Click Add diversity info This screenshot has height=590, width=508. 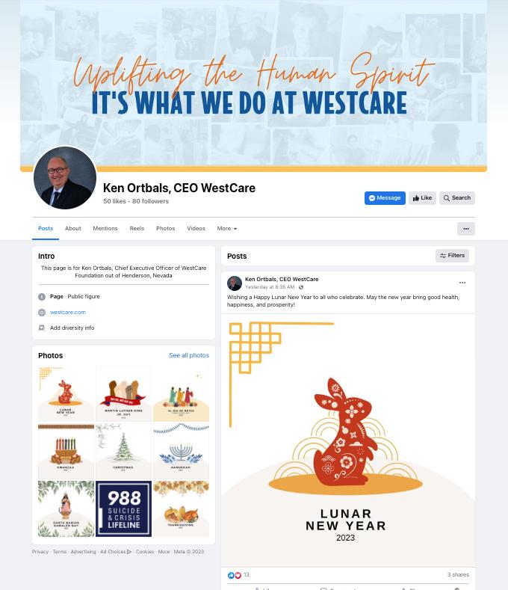coord(72,328)
